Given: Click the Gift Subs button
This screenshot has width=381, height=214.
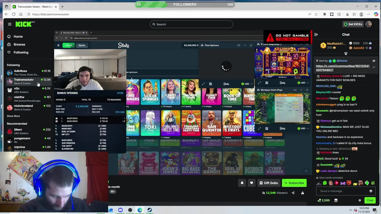Looking at the screenshot, I should coord(268,183).
